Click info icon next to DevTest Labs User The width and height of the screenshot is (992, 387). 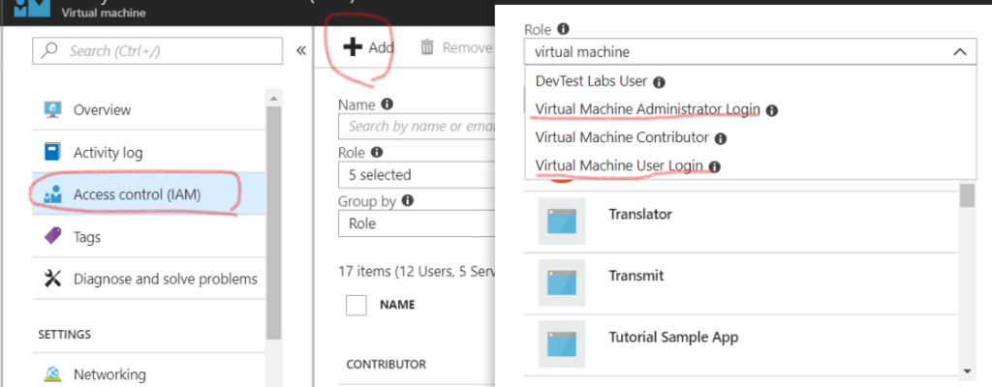659,82
